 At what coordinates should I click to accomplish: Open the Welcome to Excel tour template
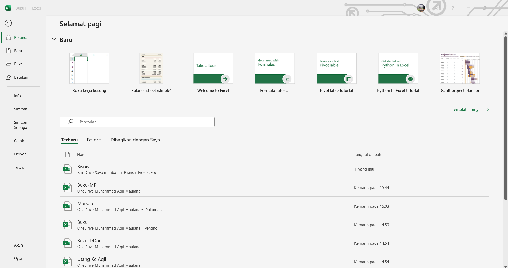point(213,73)
